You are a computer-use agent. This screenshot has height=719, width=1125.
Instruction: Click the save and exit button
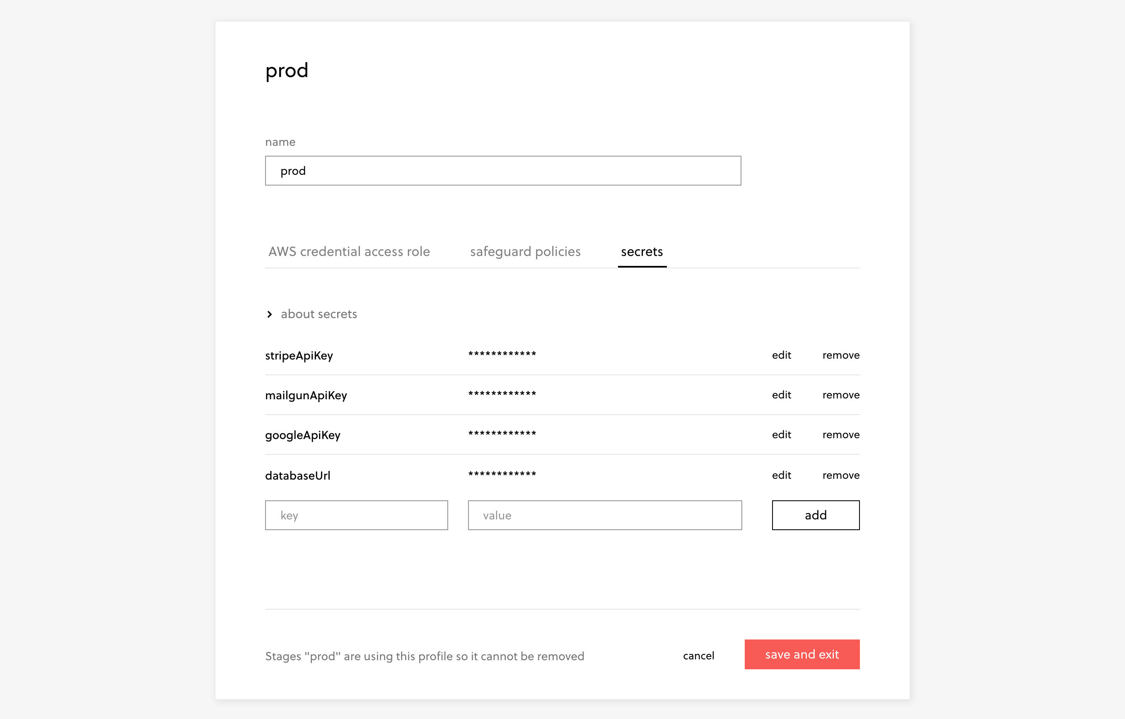(x=802, y=654)
